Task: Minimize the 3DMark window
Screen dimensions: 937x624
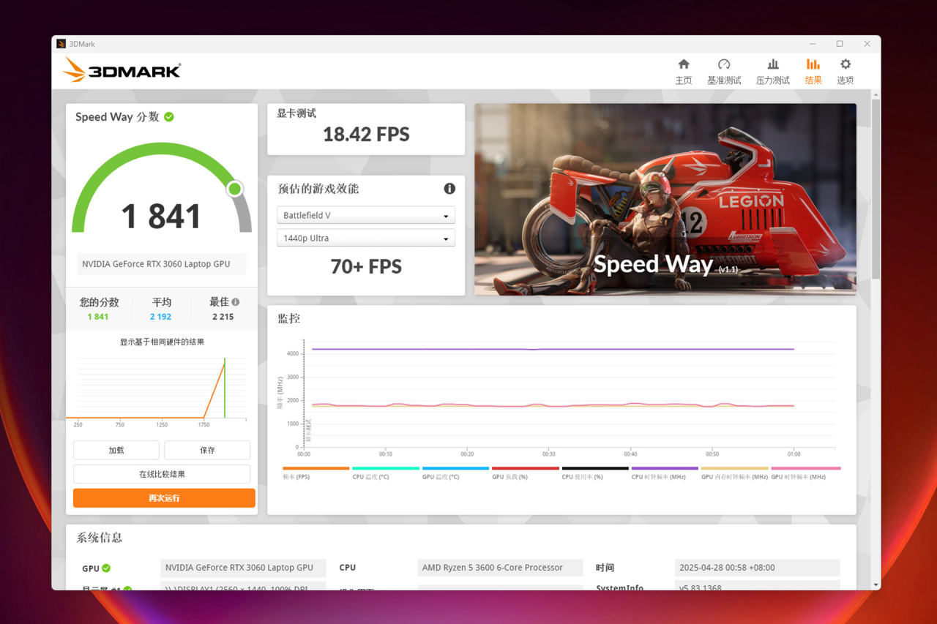Action: (812, 44)
